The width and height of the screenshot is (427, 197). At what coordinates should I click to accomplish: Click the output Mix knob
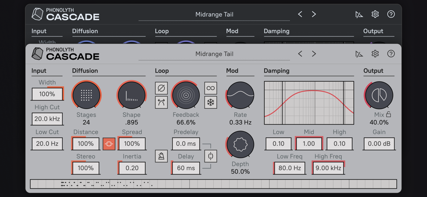point(379,95)
